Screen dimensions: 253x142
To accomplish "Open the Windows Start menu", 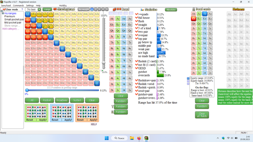I will (107, 138).
